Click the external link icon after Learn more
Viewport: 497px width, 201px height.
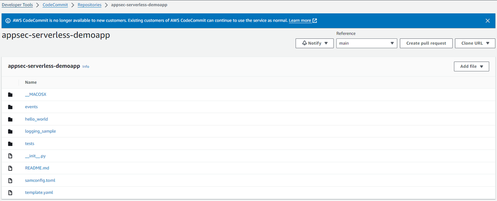(315, 21)
